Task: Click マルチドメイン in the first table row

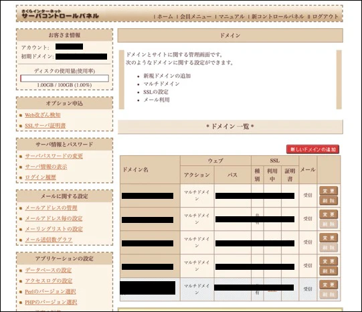Action: (197, 196)
